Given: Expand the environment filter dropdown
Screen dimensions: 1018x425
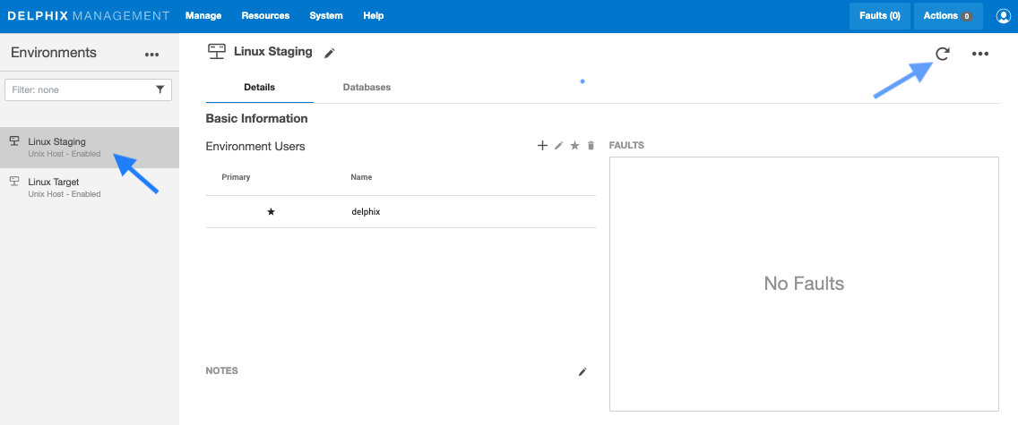Looking at the screenshot, I should coord(160,89).
